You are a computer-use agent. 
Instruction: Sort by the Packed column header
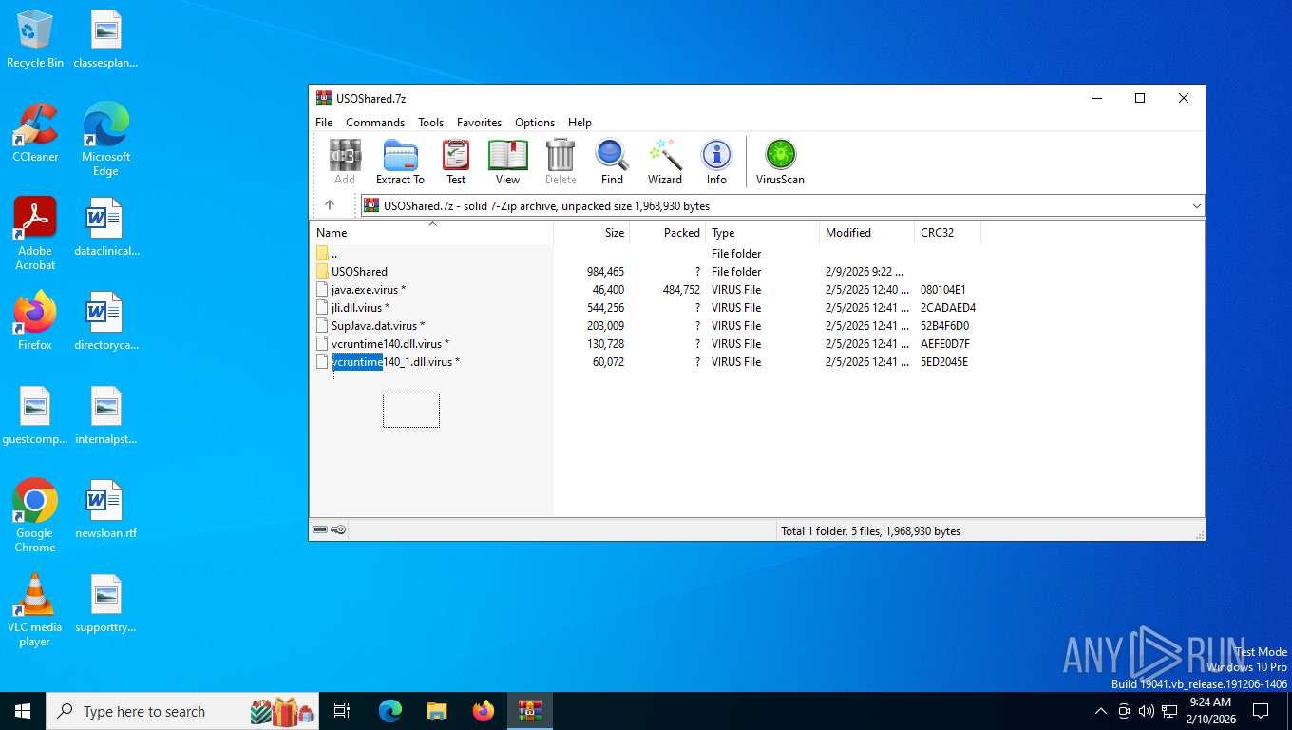tap(668, 233)
